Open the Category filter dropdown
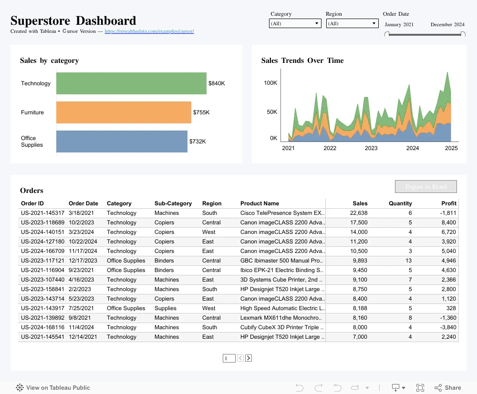This screenshot has height=394, width=477. click(x=295, y=23)
